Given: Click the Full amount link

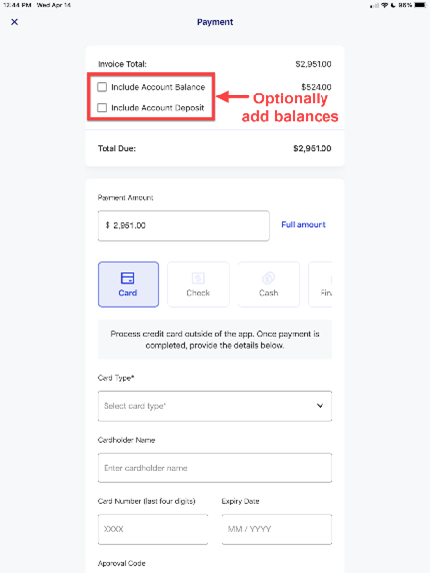Looking at the screenshot, I should pos(304,225).
